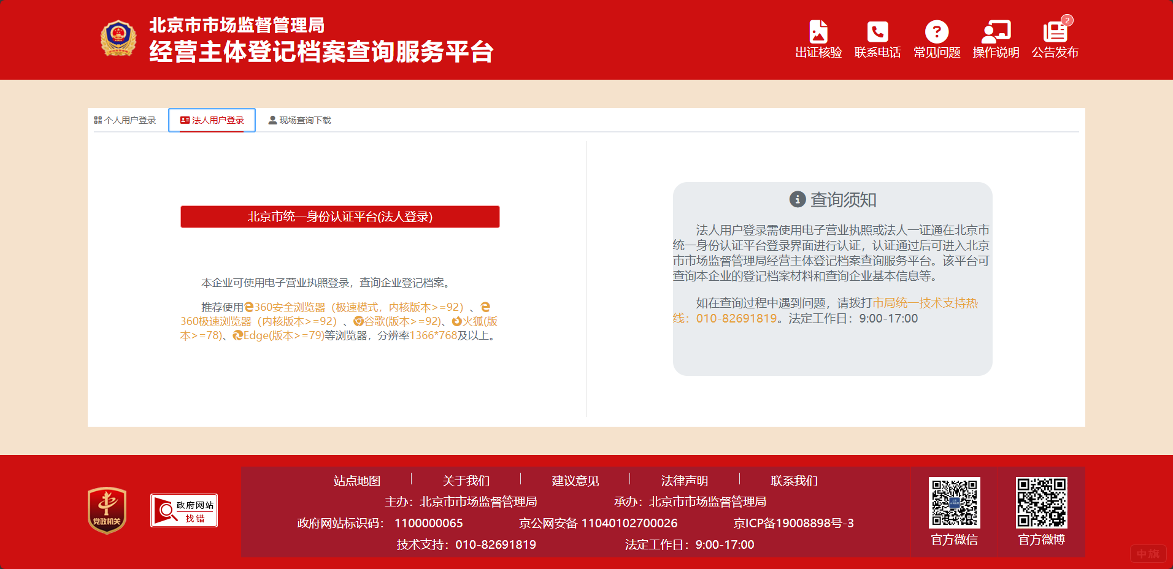
Task: Click the 政府网站找错 error-report badge
Action: coord(183,510)
